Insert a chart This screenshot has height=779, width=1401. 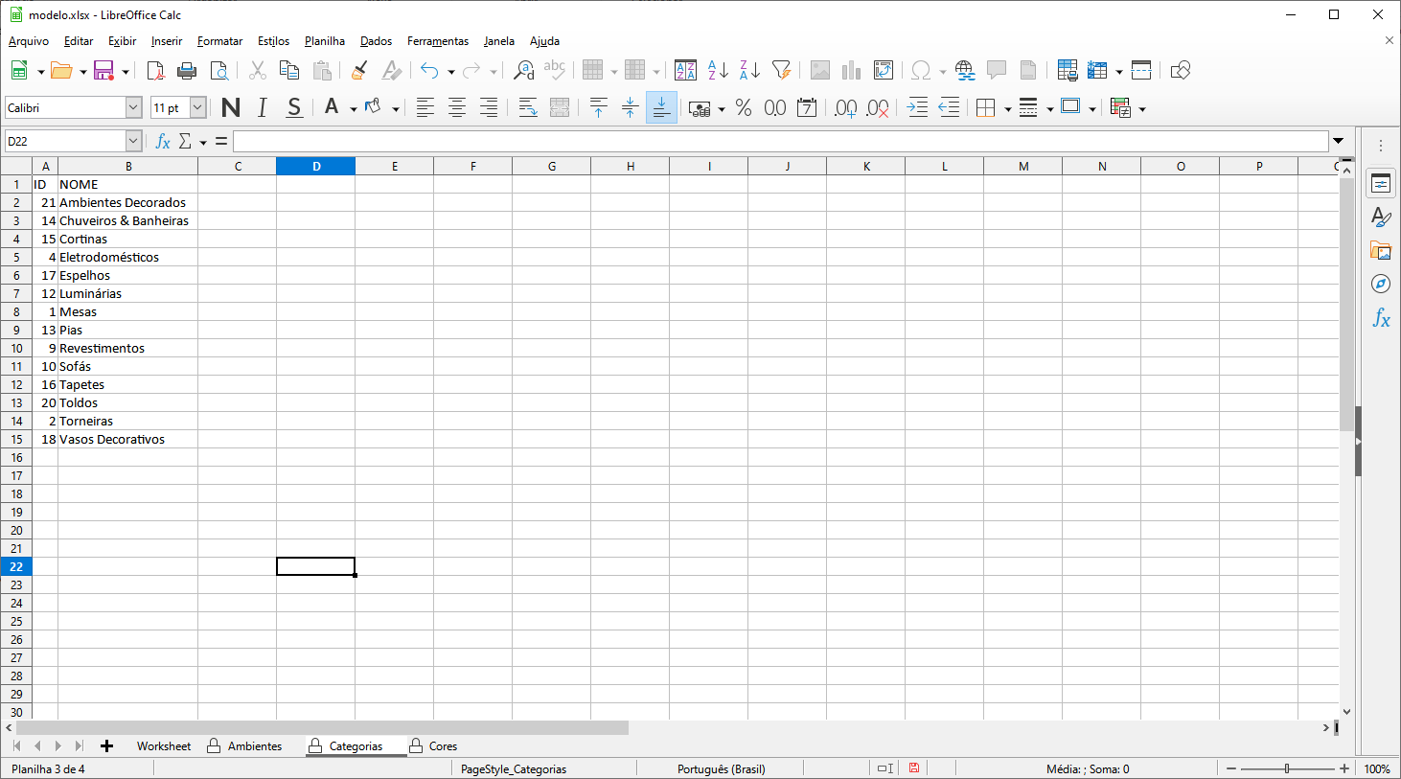coord(851,70)
